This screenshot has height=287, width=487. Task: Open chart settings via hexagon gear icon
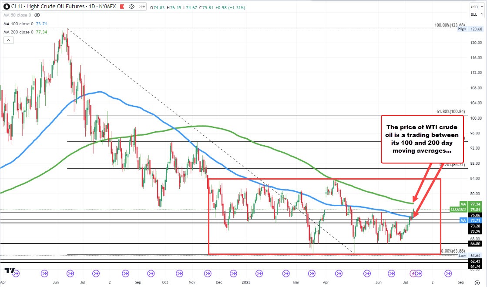[477, 282]
